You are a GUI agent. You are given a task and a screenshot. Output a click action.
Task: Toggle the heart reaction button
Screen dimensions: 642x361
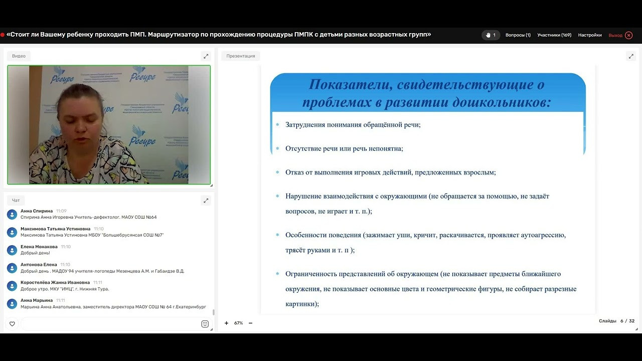11,323
